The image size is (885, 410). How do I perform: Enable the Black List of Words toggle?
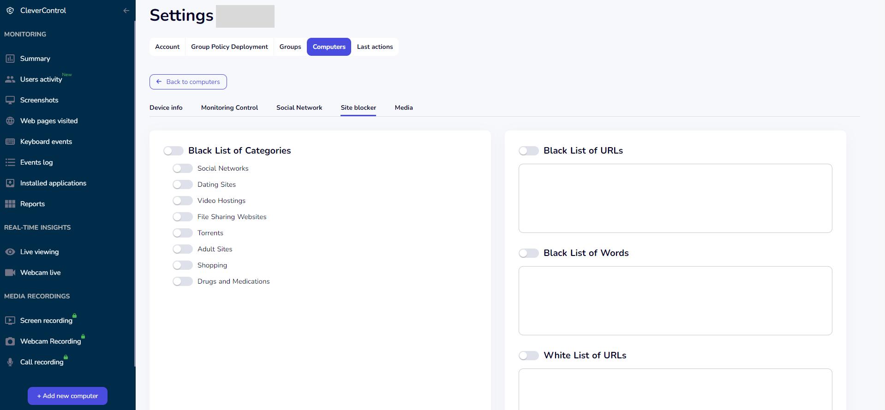(x=529, y=253)
